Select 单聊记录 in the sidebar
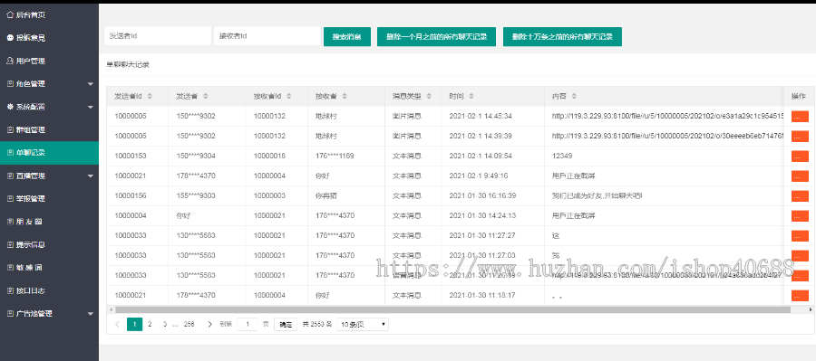Image resolution: width=816 pixels, height=361 pixels. pos(49,153)
